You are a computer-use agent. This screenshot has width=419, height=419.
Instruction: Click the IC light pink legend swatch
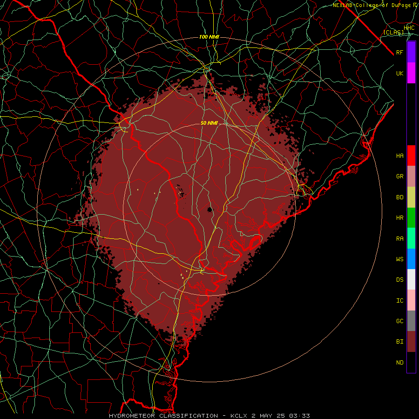coord(411,300)
